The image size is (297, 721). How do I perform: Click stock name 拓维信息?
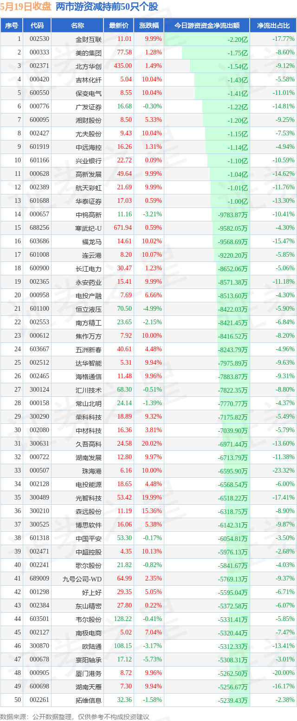(89, 700)
